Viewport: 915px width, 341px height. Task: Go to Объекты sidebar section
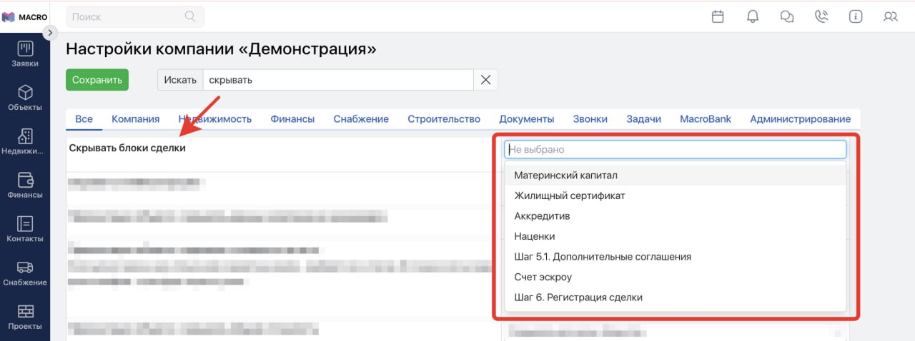tap(25, 98)
